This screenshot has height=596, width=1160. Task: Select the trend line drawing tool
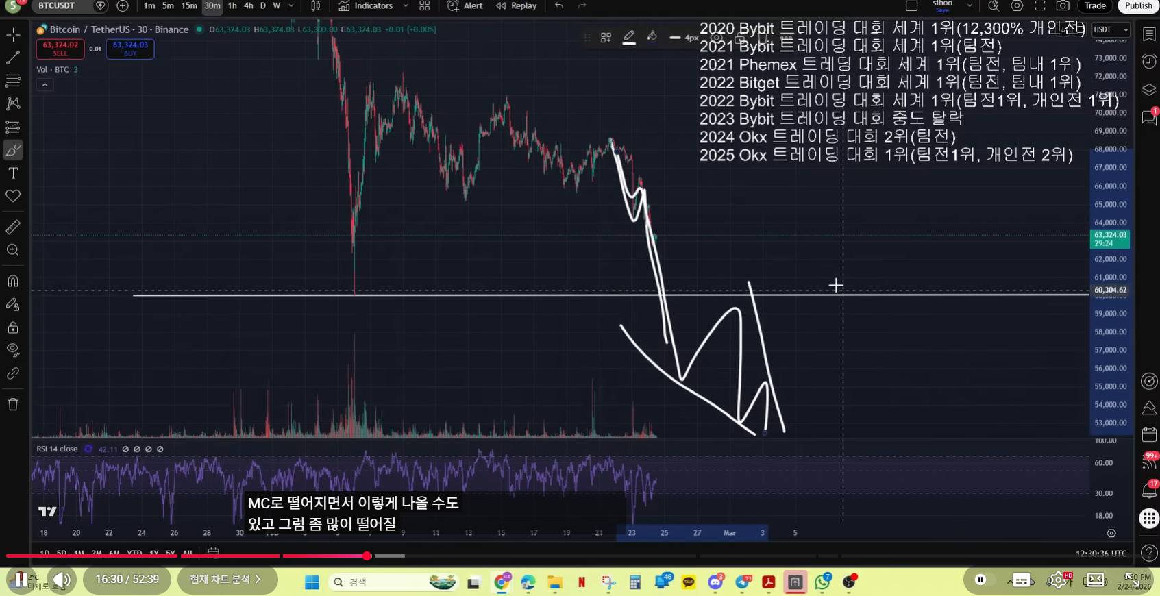pos(13,58)
